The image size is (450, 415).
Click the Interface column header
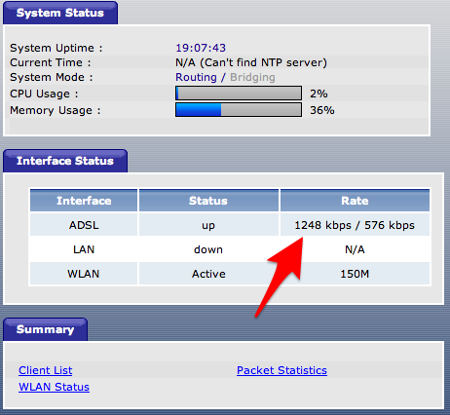(84, 201)
